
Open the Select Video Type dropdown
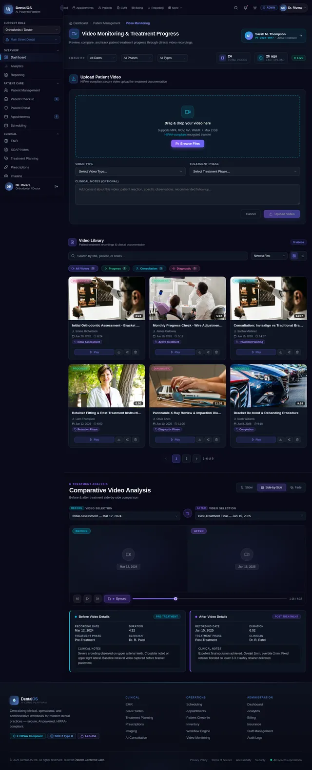pyautogui.click(x=131, y=172)
